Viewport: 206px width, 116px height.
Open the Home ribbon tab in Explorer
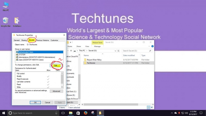[70, 46]
